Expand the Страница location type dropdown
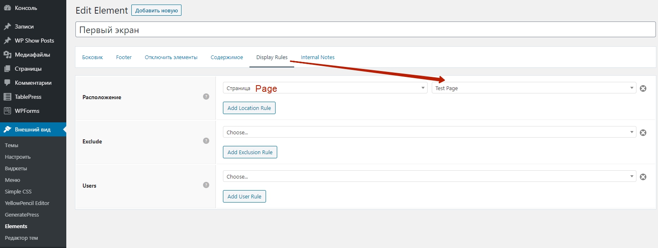Viewport: 658px width, 248px height. 325,88
